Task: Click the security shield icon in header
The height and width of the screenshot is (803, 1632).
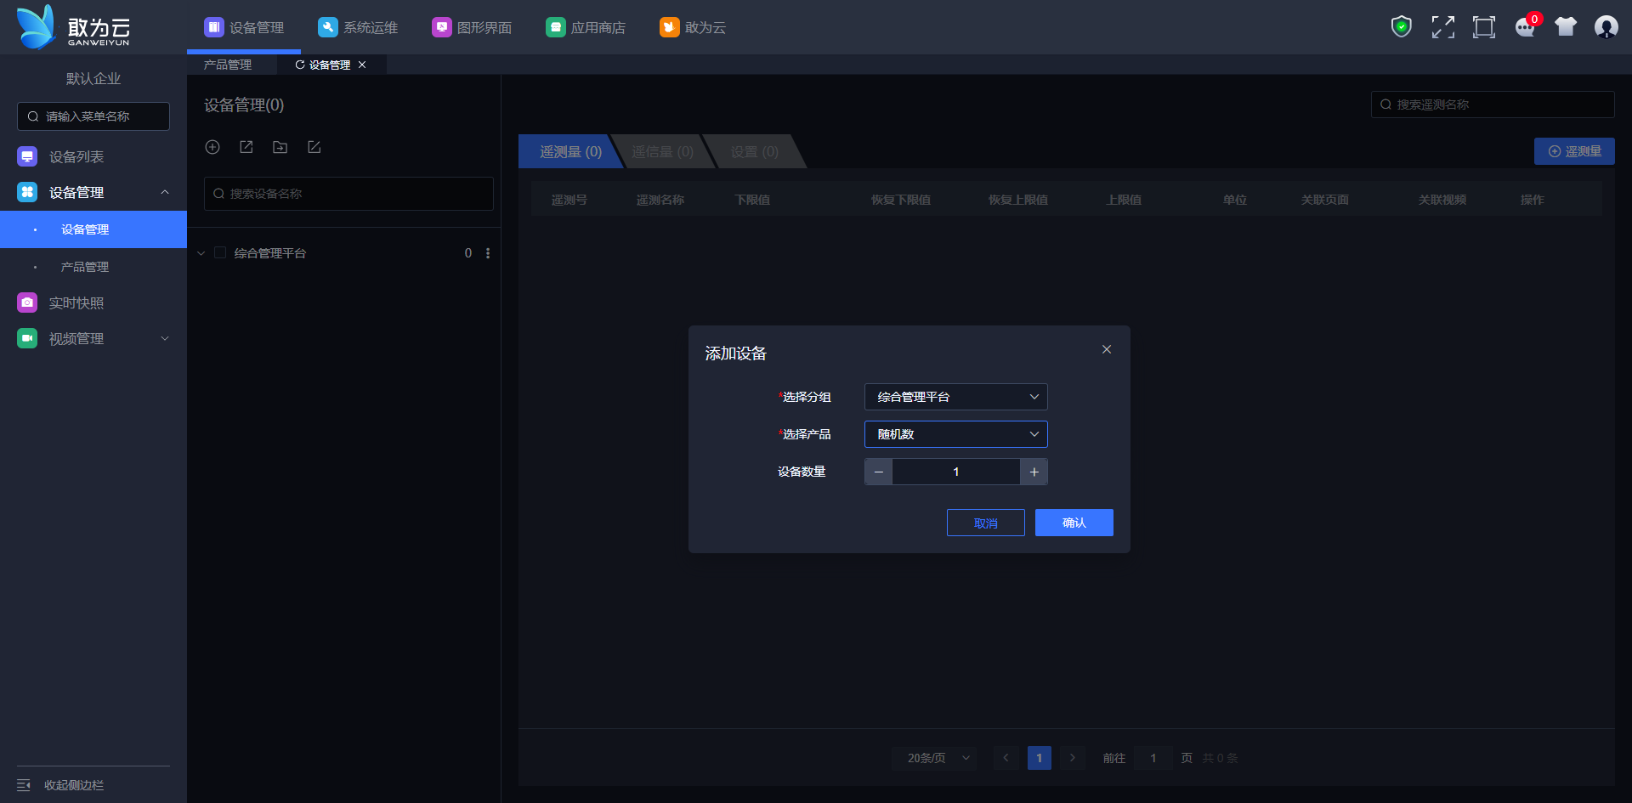Action: pyautogui.click(x=1401, y=27)
